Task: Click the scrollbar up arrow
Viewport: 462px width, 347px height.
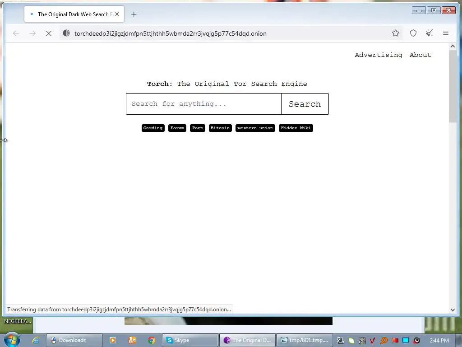Action: 453,47
